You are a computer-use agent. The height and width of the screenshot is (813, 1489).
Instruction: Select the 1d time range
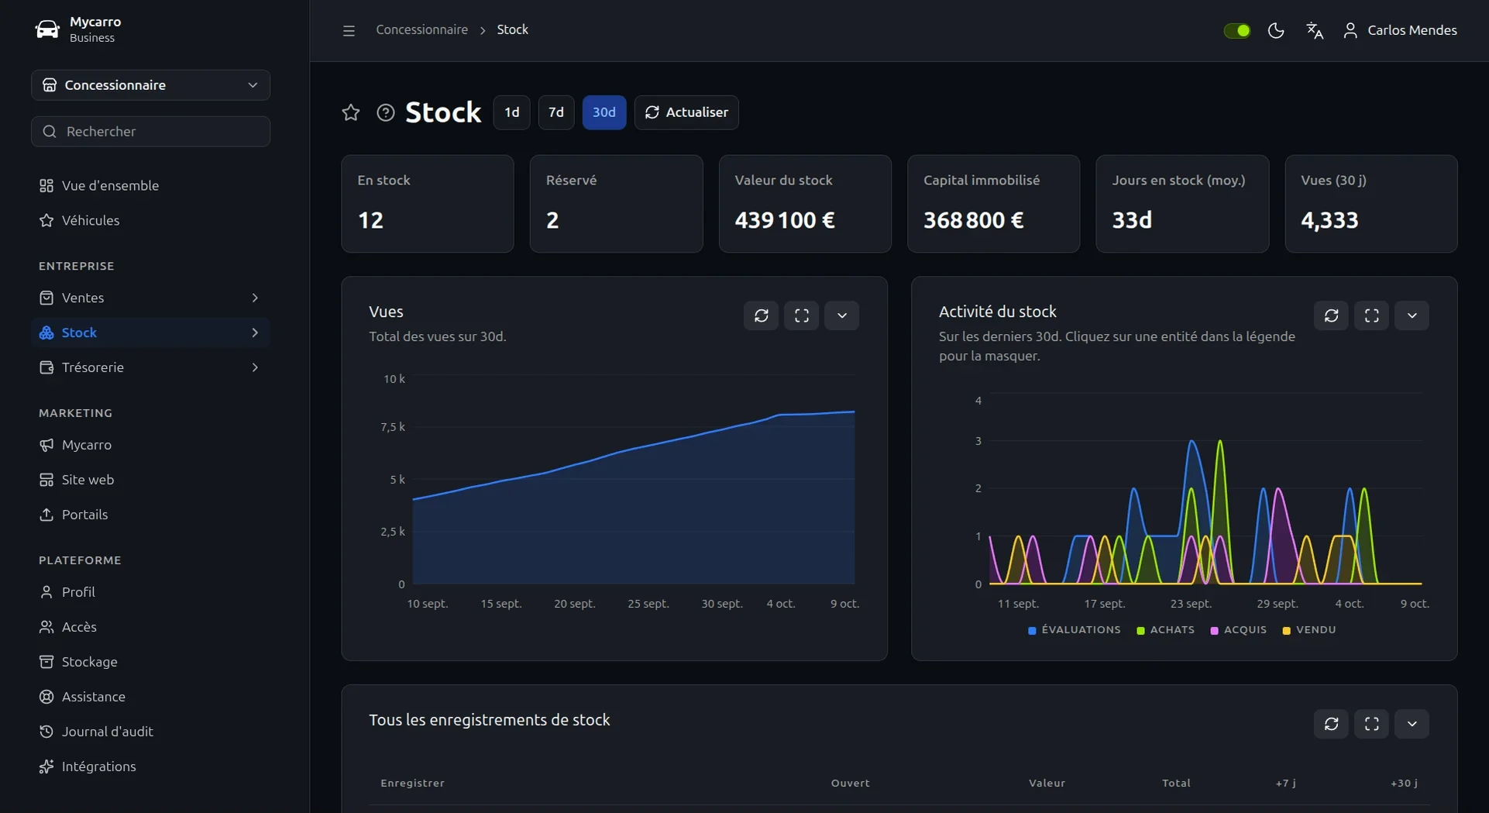coord(512,112)
